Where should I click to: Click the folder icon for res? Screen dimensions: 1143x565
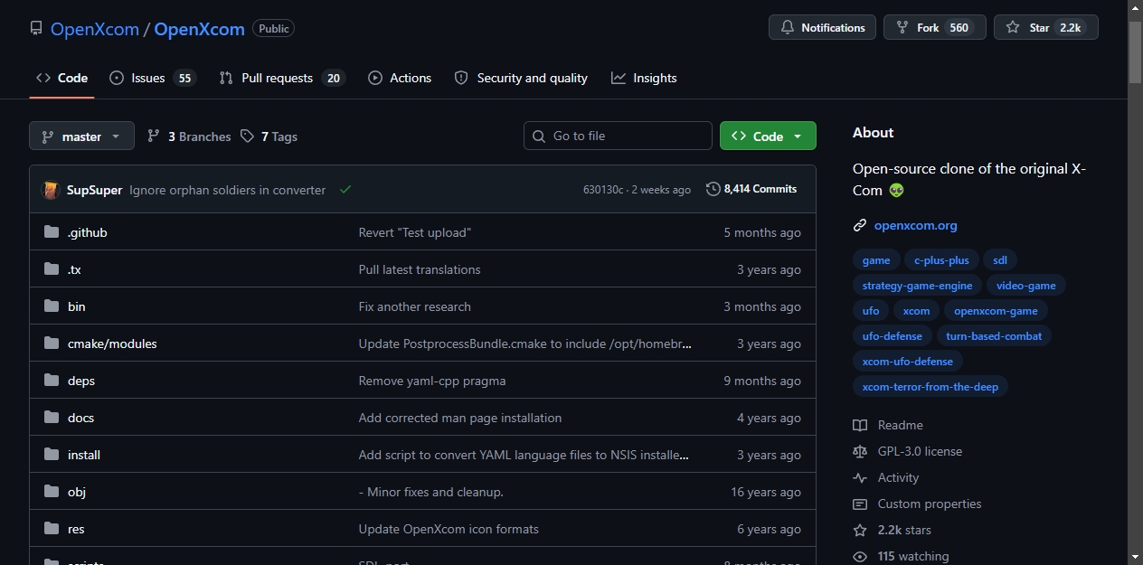51,529
